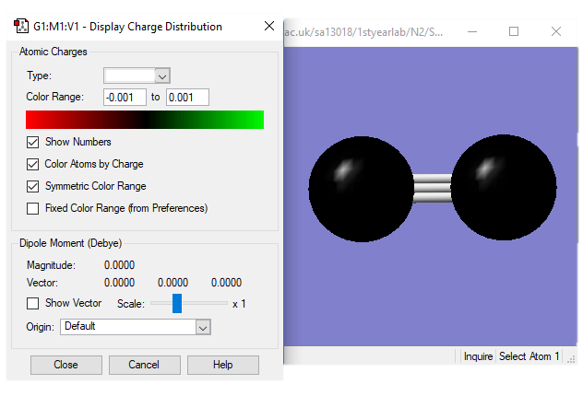The height and width of the screenshot is (396, 583).
Task: Close the Display Charge Distribution dialog
Action: click(269, 26)
